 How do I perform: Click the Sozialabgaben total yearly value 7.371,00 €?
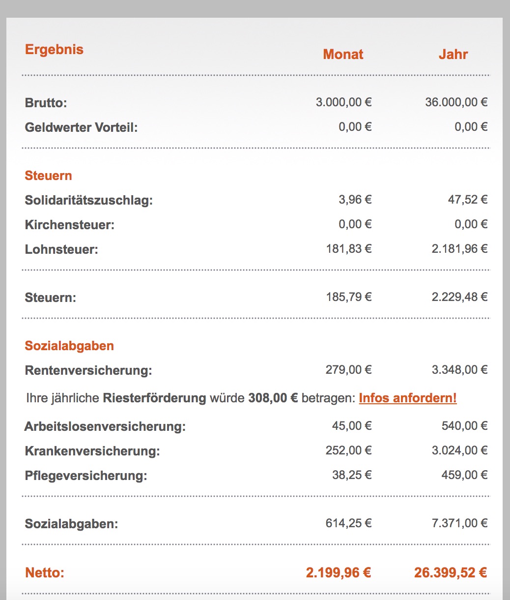coord(460,523)
